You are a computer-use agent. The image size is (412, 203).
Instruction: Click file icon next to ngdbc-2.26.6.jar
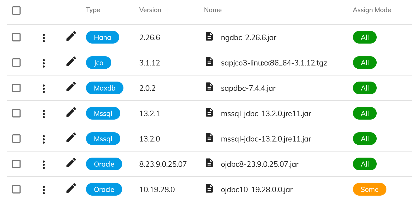(209, 36)
